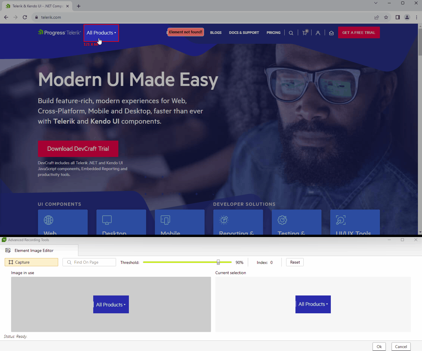
Task: Open the DOCS & SUPPORT menu item
Action: 244,33
